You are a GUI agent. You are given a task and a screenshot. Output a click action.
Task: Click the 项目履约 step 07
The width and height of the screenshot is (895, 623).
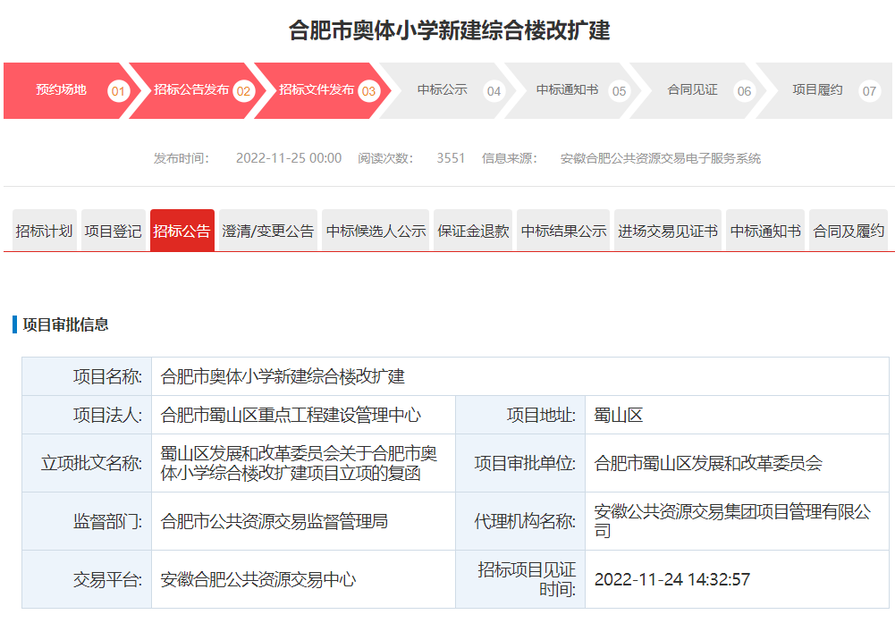click(822, 90)
